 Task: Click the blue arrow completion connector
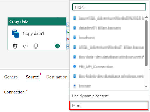tap(68, 46)
